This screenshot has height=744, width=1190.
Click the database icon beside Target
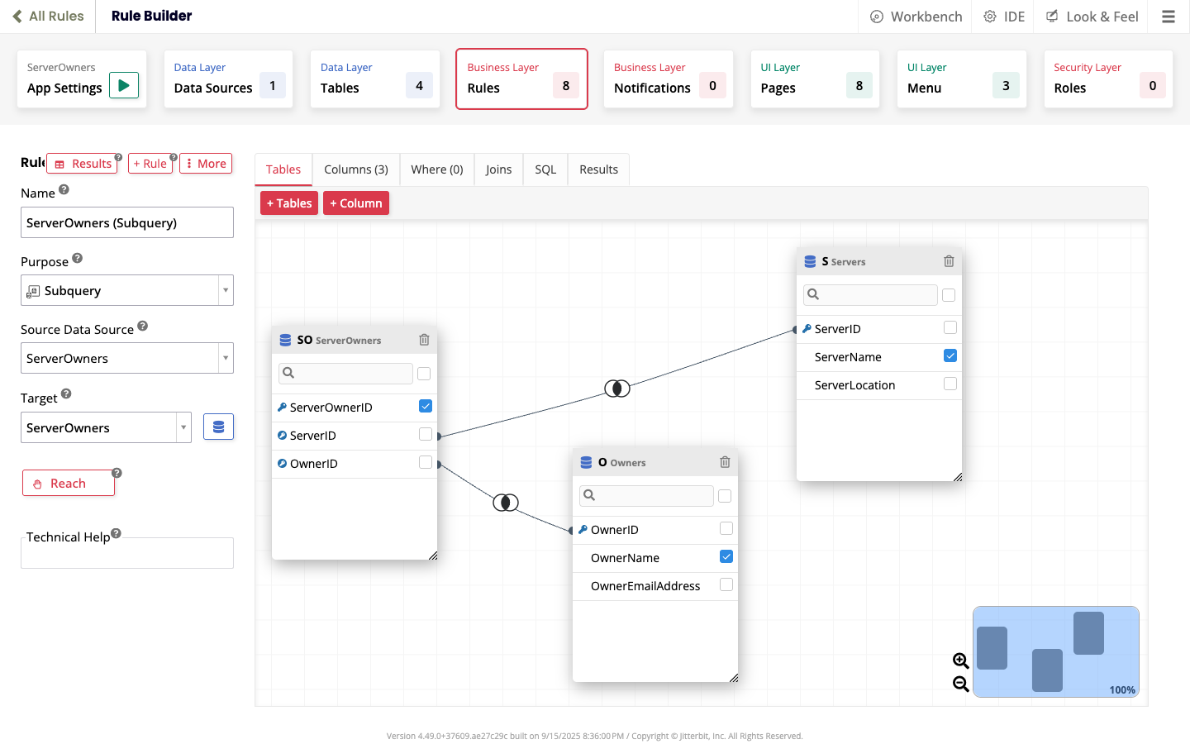[218, 427]
